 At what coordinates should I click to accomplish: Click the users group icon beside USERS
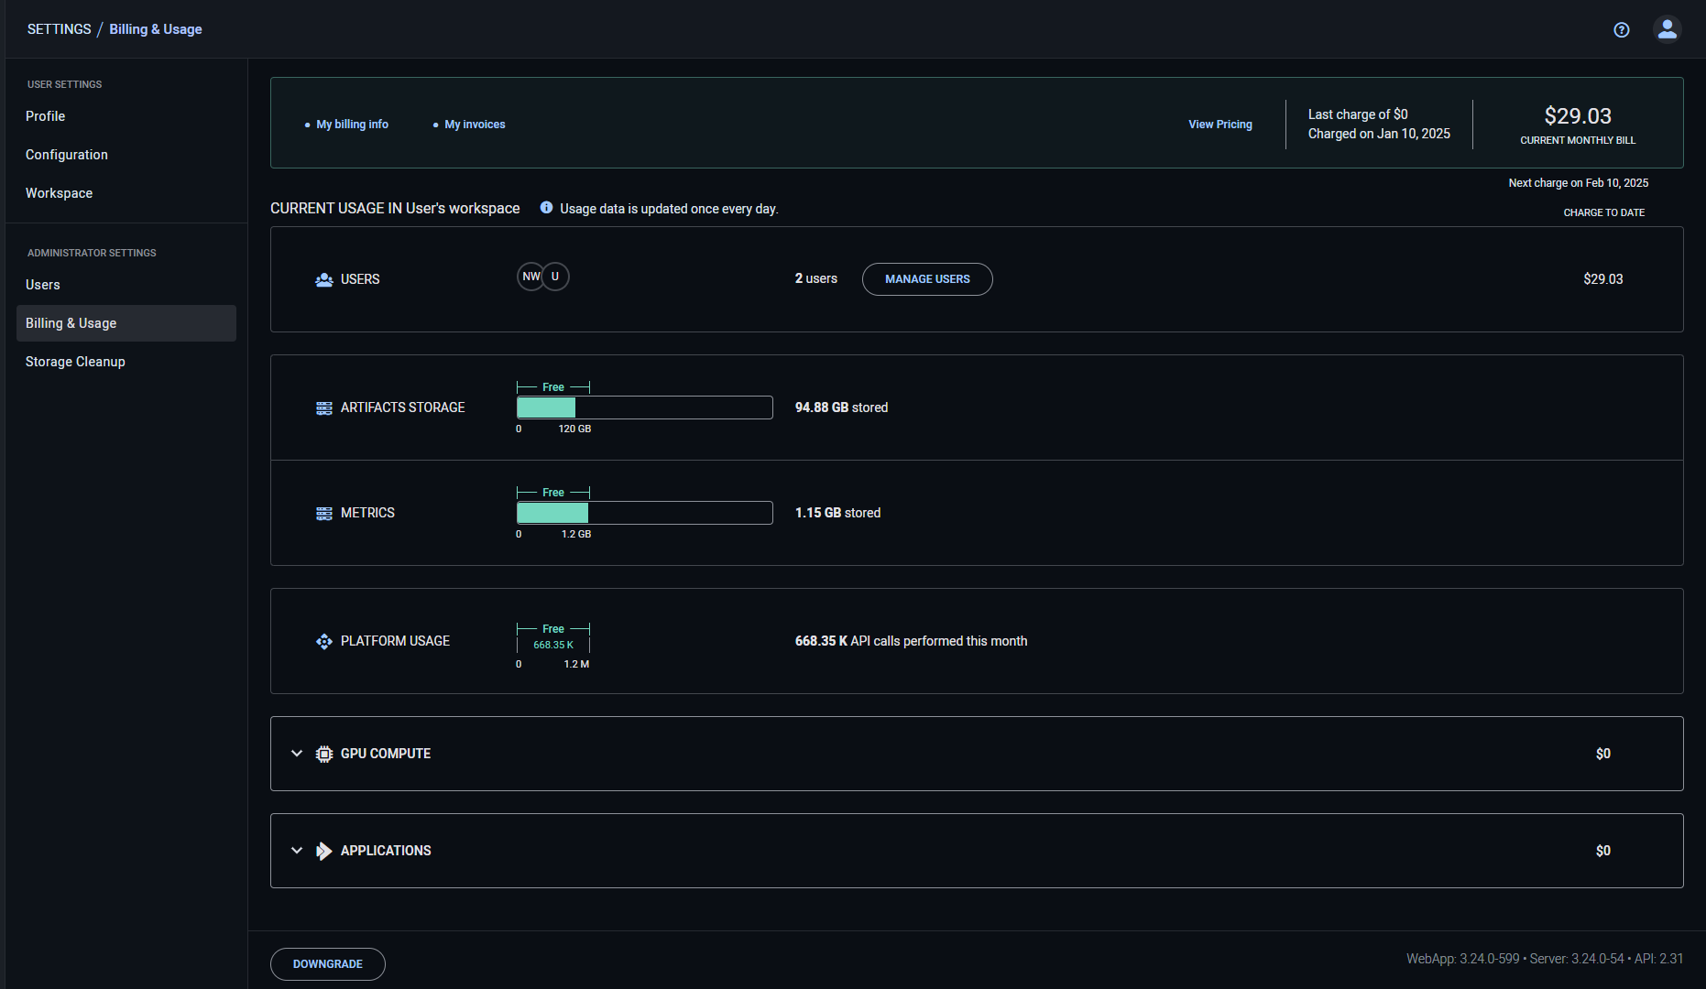click(323, 279)
